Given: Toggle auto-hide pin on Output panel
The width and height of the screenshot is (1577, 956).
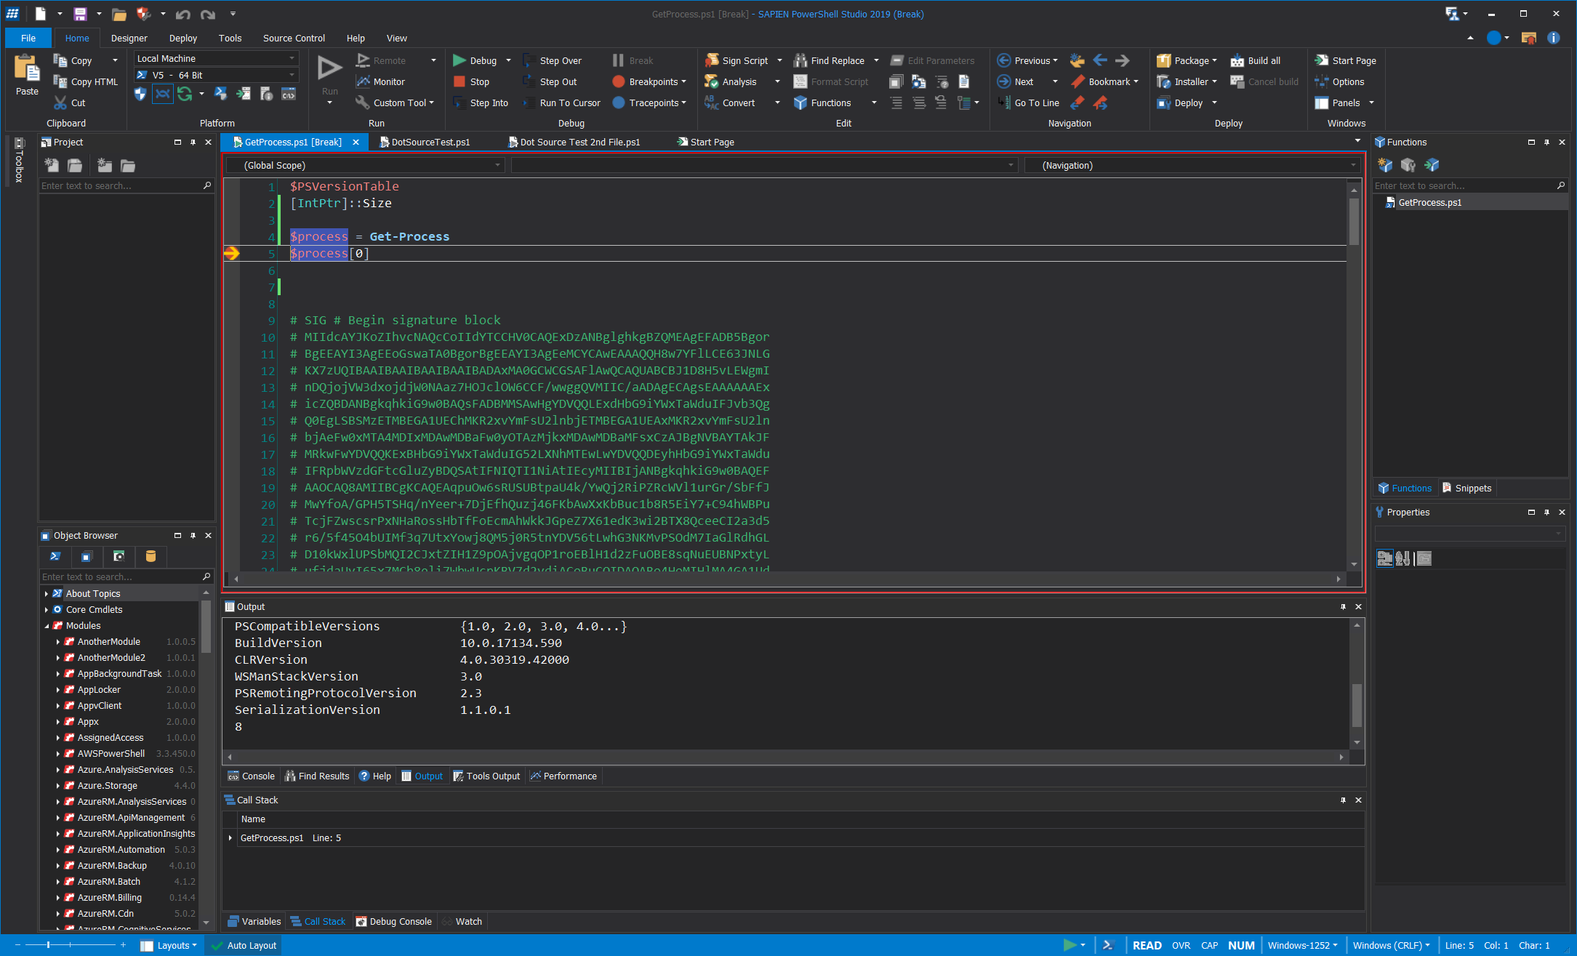Looking at the screenshot, I should 1343,606.
